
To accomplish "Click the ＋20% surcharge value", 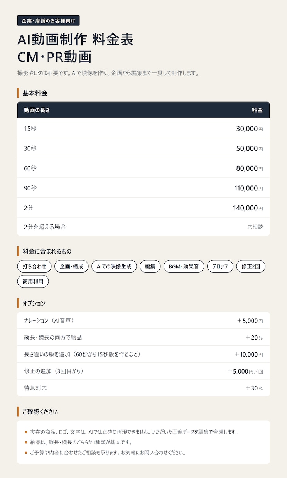I will click(254, 338).
